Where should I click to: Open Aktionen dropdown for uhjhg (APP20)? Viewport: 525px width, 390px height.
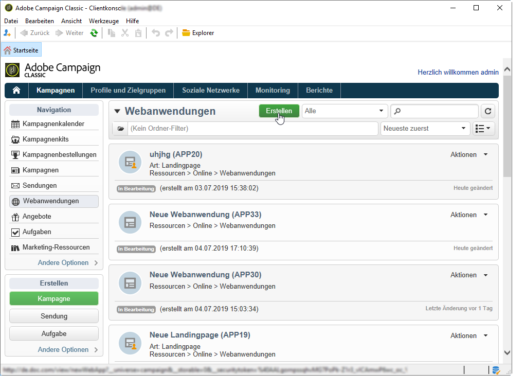click(469, 154)
